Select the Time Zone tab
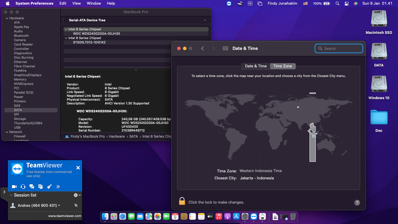Image resolution: width=398 pixels, height=224 pixels. 283,66
